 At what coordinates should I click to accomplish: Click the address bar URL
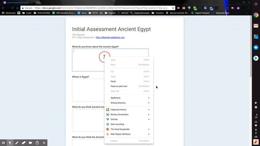[x=102, y=8]
